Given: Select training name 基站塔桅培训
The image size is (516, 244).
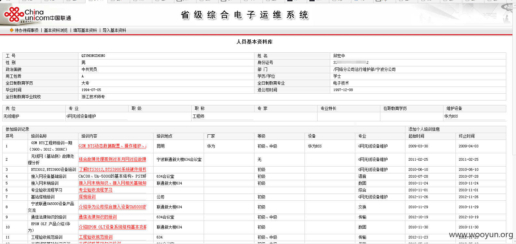Looking at the screenshot, I should click(43, 197).
